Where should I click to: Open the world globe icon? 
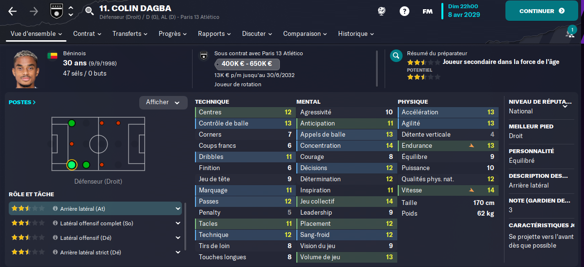(381, 11)
